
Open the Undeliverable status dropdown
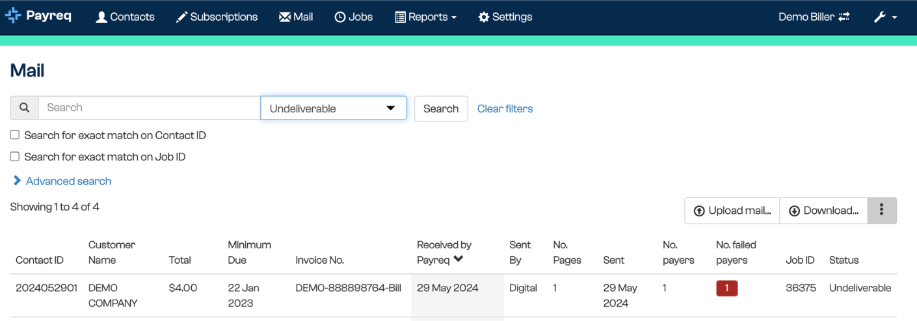334,108
